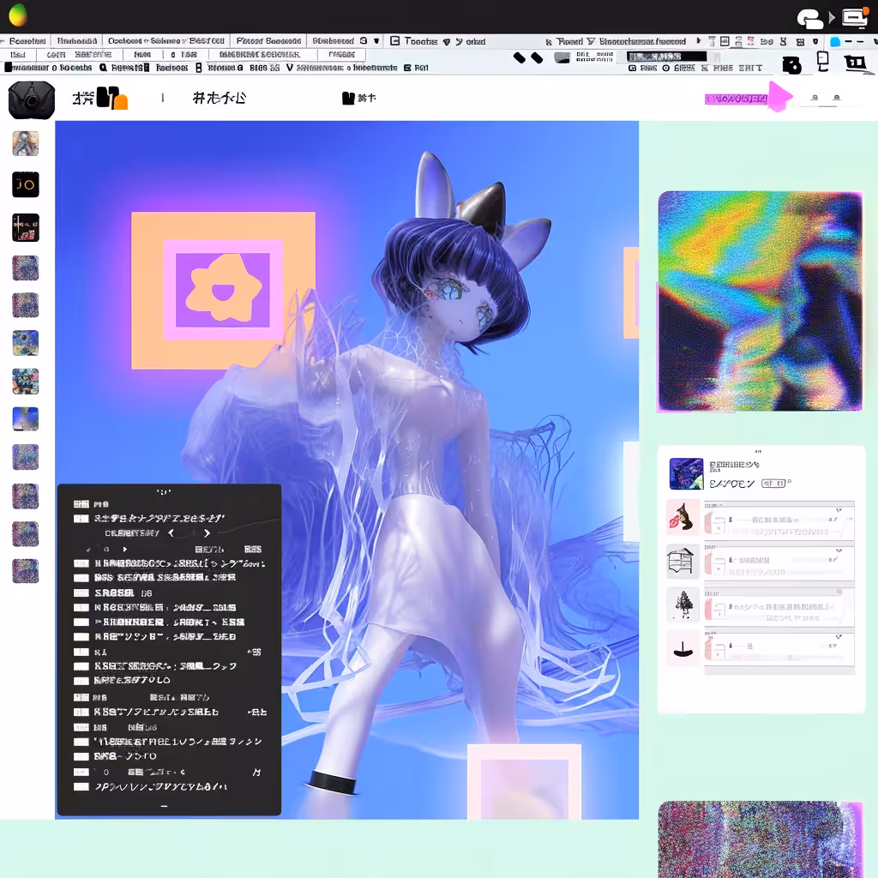Click the grid icon in the dark panel's top row

pyautogui.click(x=81, y=504)
